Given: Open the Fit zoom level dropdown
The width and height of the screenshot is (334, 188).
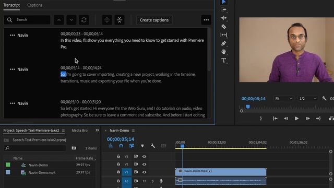Looking at the screenshot, I should (x=283, y=99).
